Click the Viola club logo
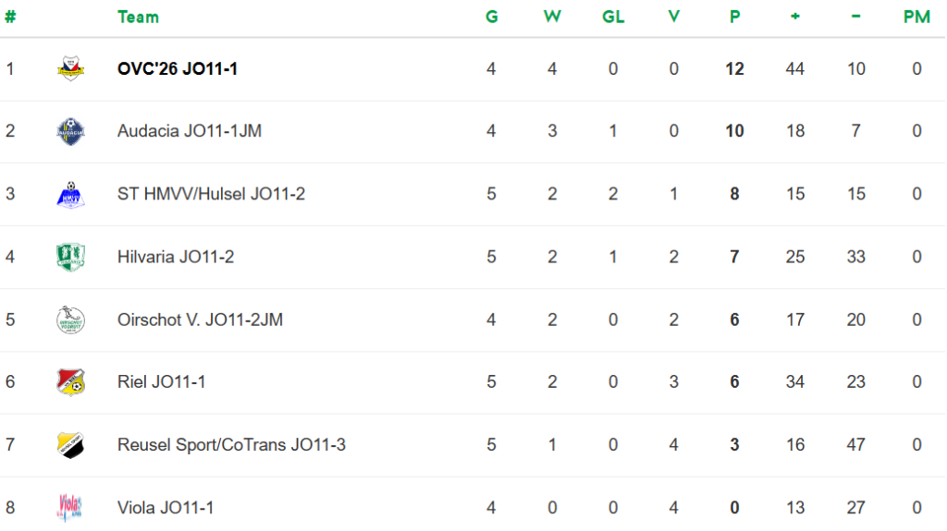 tap(70, 506)
